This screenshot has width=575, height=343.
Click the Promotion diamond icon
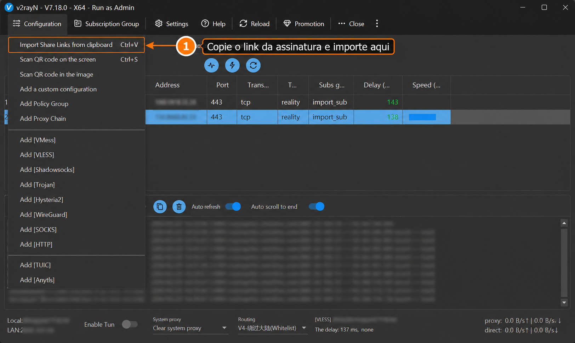click(287, 23)
